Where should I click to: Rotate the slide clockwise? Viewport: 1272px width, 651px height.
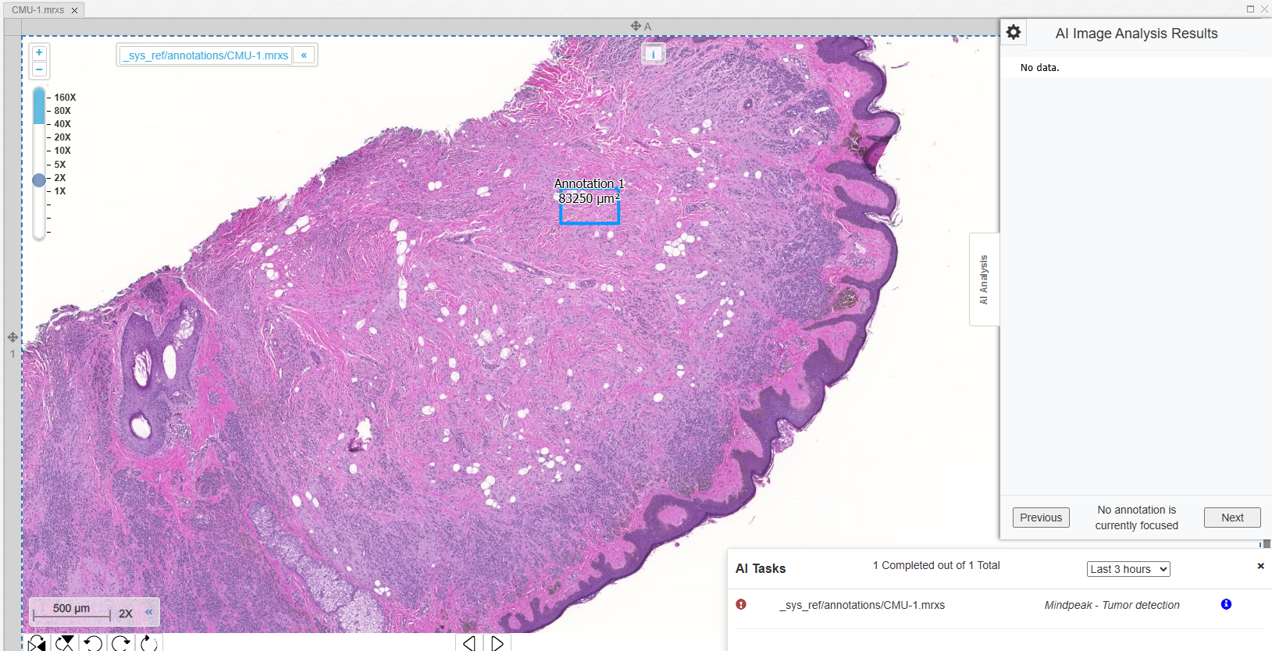pos(121,643)
